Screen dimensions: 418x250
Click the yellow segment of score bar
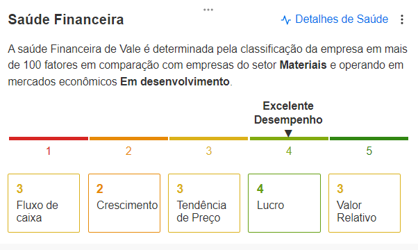pos(209,139)
